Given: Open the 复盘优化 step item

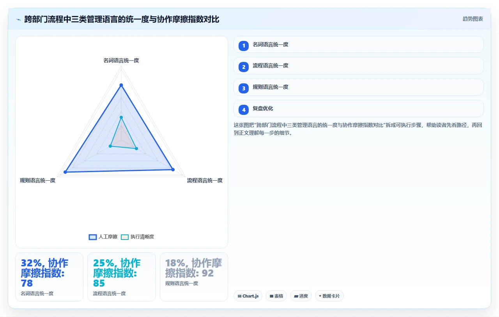Looking at the screenshot, I should (x=359, y=109).
